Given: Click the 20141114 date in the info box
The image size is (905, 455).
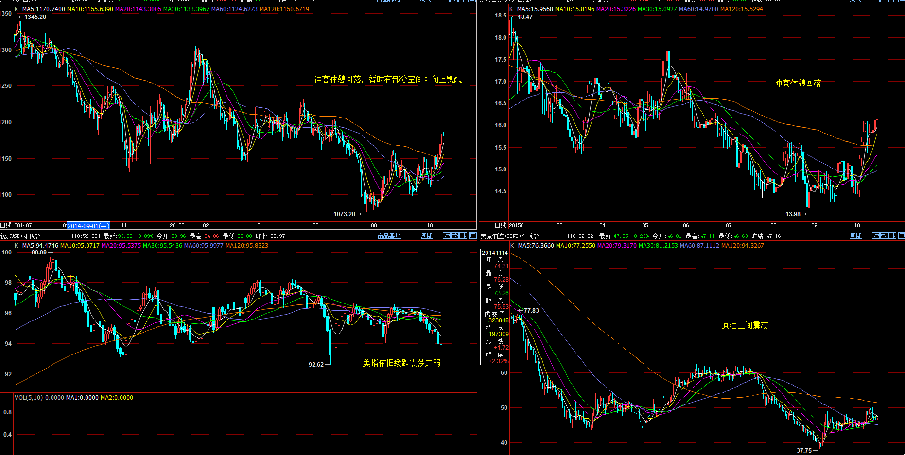Looking at the screenshot, I should (495, 253).
